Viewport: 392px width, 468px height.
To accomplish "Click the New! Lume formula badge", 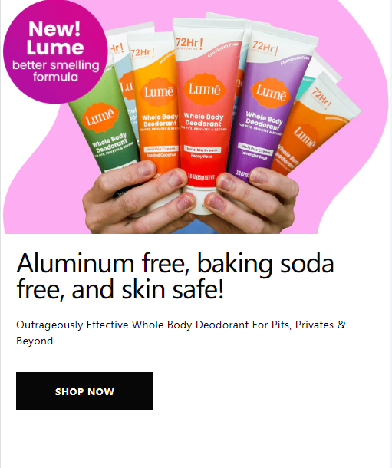I will tap(55, 51).
